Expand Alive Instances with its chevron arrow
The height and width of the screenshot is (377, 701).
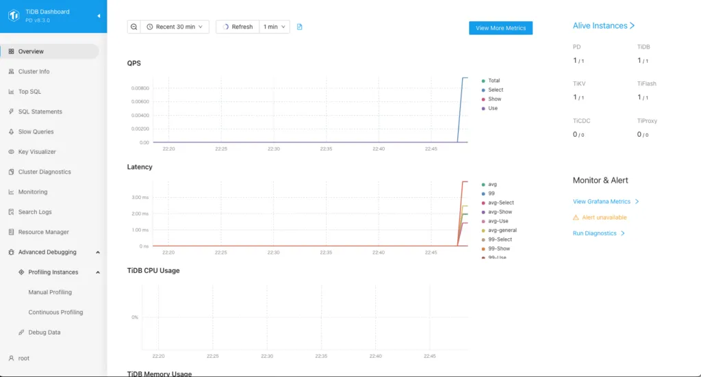632,26
